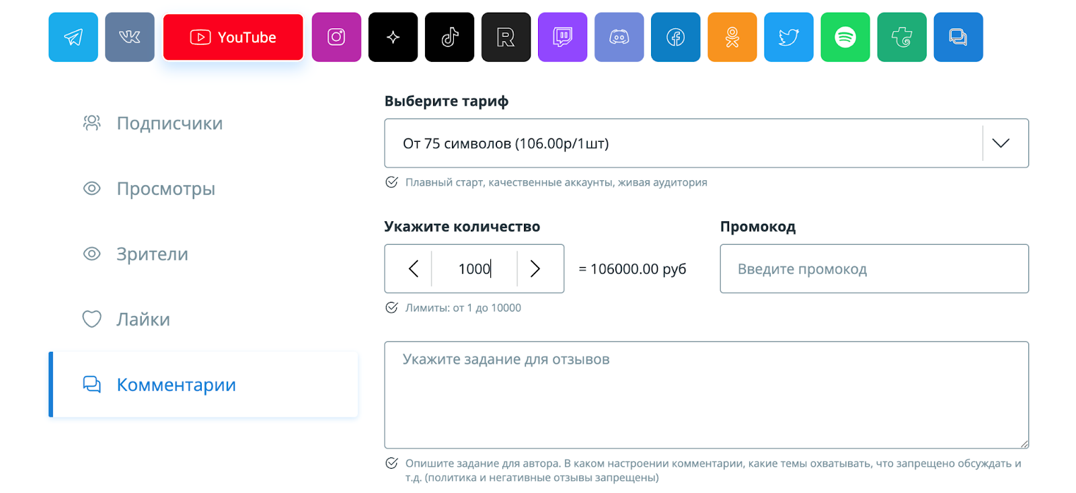The image size is (1076, 493).
Task: Select the Twitter bird platform icon
Action: click(789, 37)
